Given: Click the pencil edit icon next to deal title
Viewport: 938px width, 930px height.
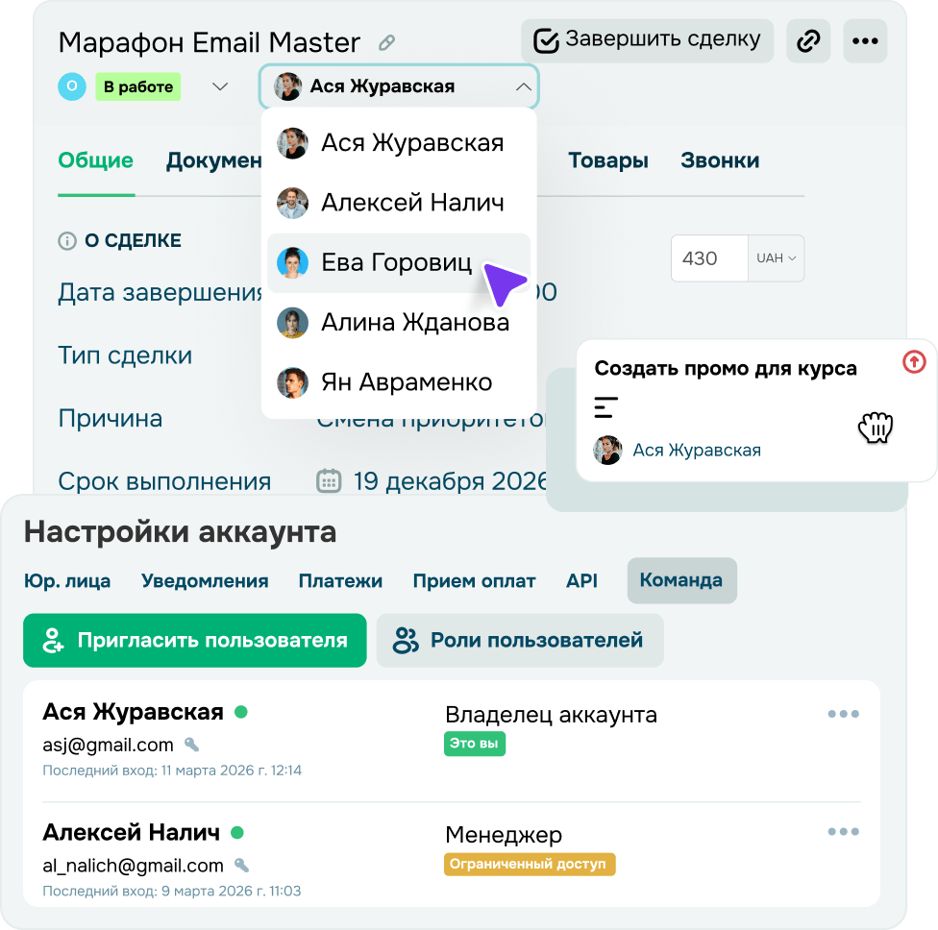Looking at the screenshot, I should coord(387,42).
